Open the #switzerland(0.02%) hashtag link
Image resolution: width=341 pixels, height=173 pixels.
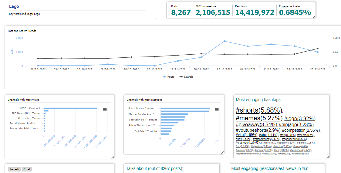point(301,150)
